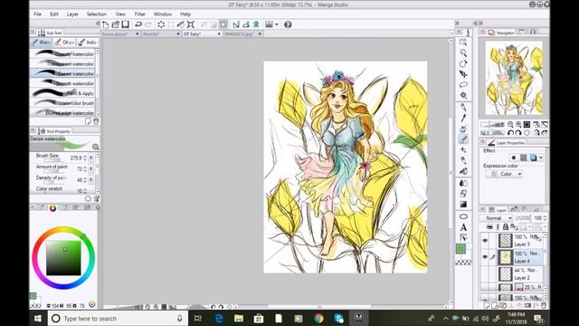Click zoom in icon in Navigator panel

(518, 125)
